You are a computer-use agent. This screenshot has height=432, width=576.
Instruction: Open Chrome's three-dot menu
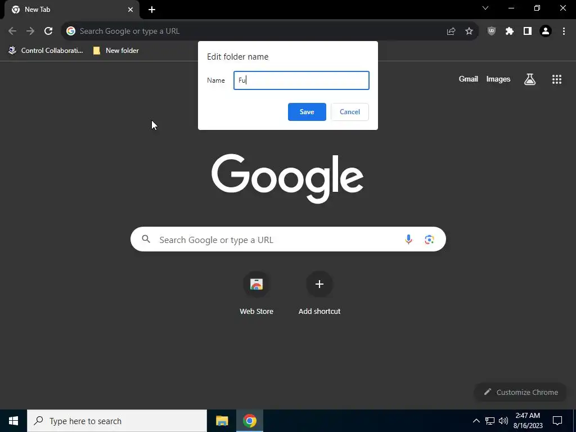[x=564, y=31]
